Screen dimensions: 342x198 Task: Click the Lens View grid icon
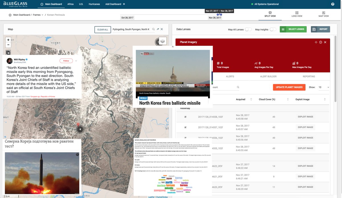297,13
